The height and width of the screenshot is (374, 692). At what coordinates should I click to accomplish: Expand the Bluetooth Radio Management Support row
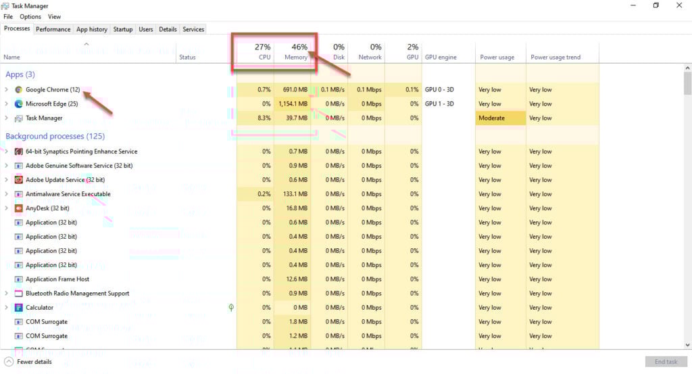coord(6,294)
